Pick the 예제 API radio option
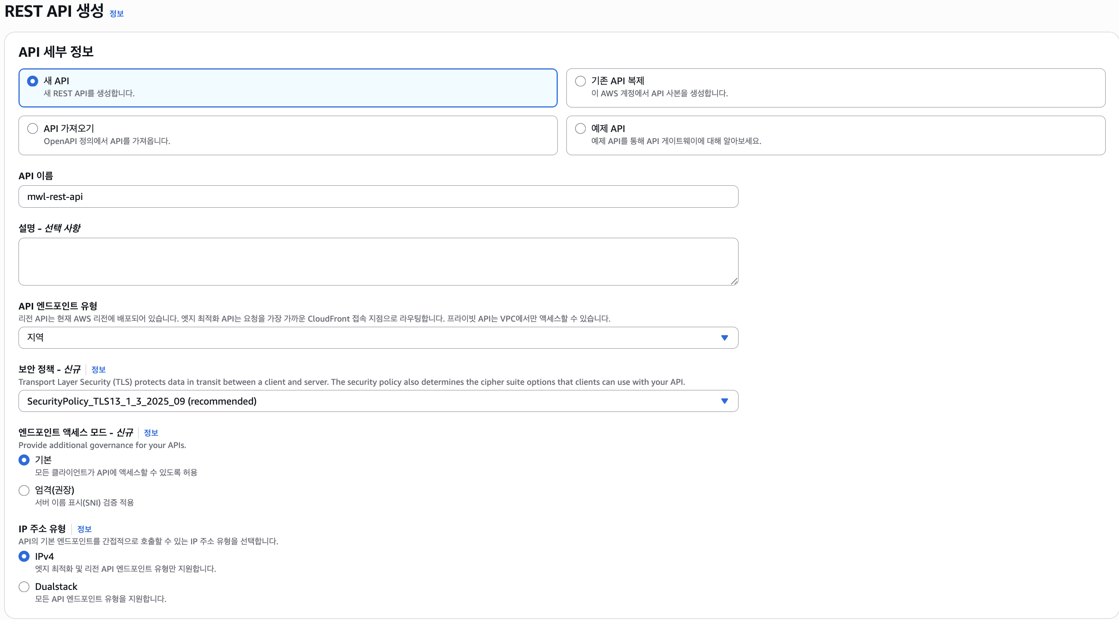The width and height of the screenshot is (1119, 620). pos(580,129)
